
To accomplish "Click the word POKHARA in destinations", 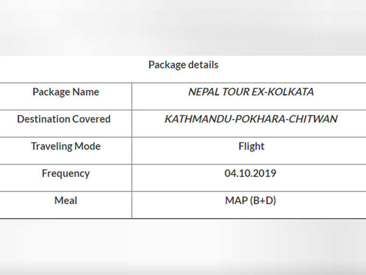I will (260, 119).
